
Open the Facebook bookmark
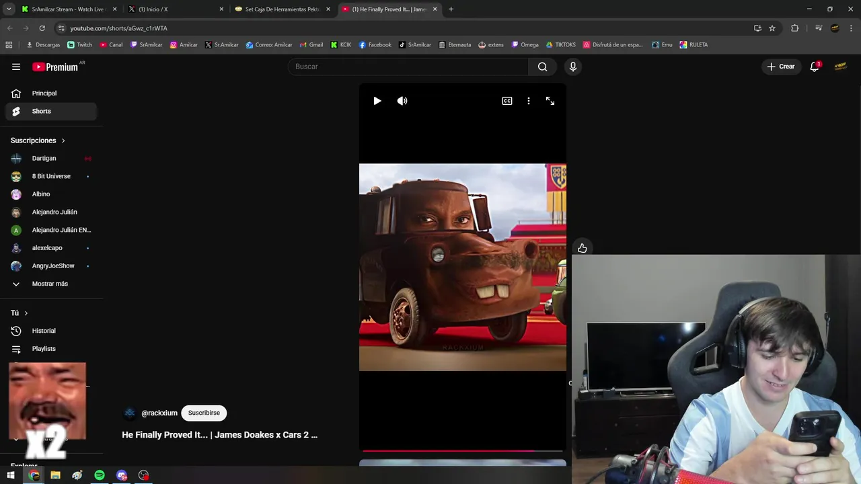click(375, 45)
